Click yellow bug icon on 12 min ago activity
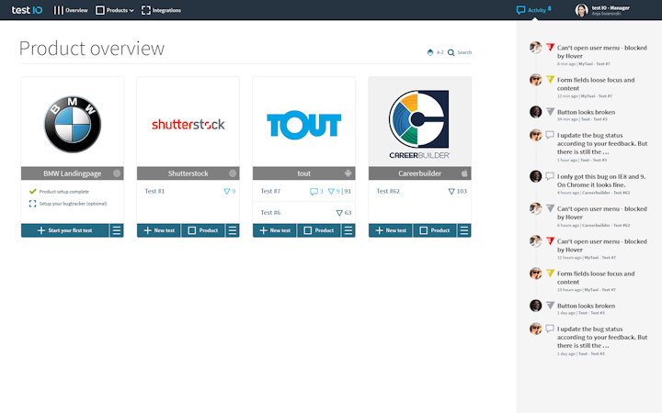 pyautogui.click(x=550, y=79)
